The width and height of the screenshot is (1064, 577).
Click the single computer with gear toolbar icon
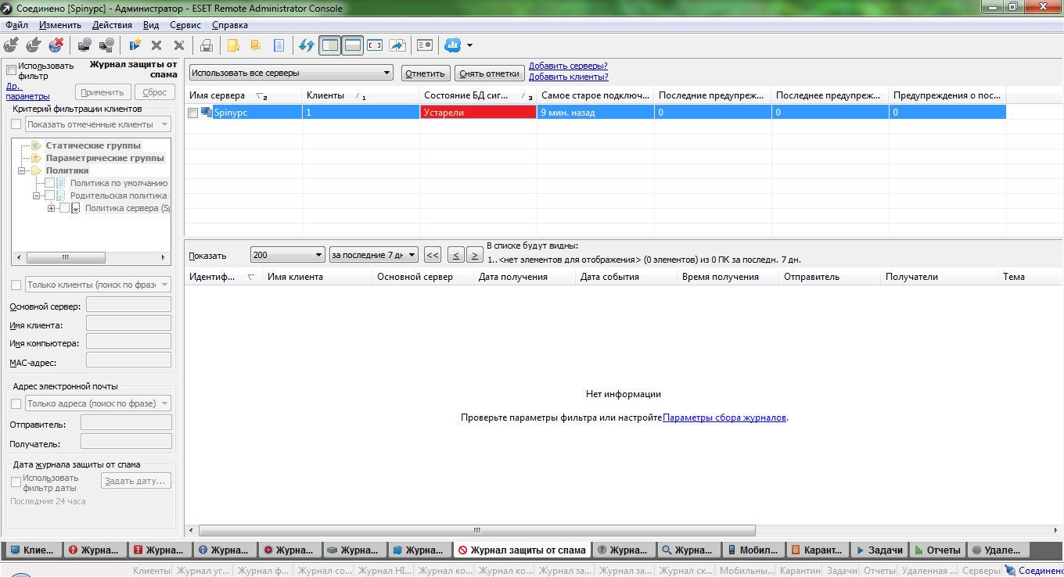84,45
